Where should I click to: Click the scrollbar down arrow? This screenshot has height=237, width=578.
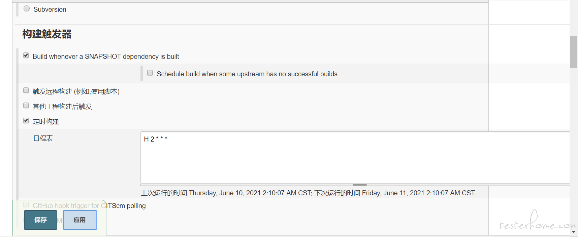(x=574, y=232)
